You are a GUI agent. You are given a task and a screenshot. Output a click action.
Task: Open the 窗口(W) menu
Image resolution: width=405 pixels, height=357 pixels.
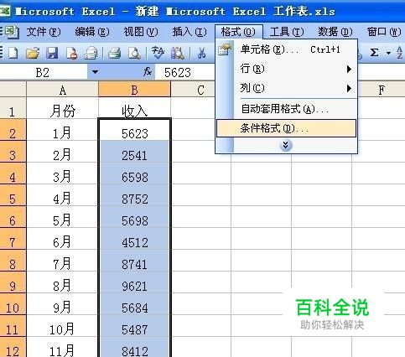(x=384, y=32)
